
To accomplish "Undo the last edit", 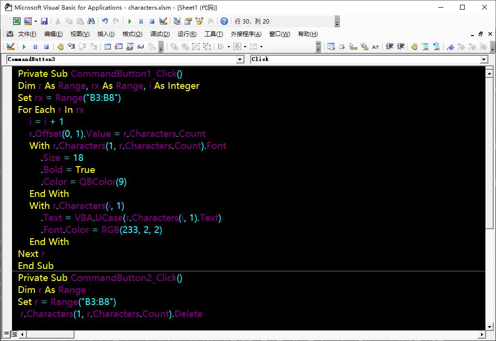I will tap(105, 21).
